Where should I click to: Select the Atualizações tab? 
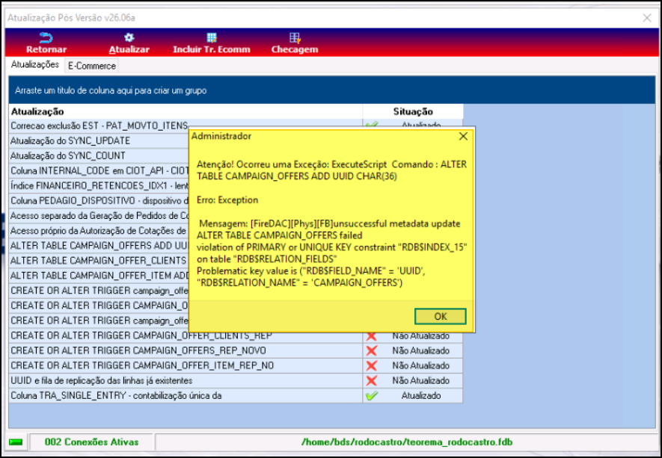(35, 64)
